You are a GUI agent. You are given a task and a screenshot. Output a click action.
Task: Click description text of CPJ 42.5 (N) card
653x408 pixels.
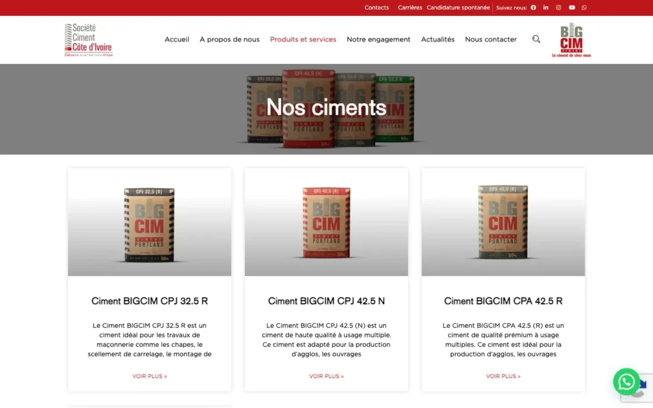point(326,340)
